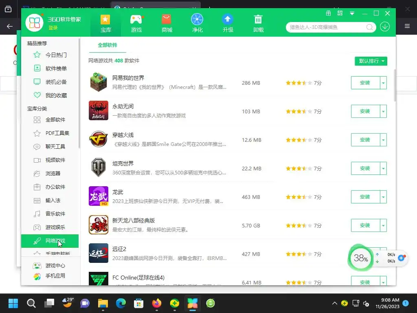The width and height of the screenshot is (417, 313).
Task: Click the title bar skin icon
Action: point(329,13)
